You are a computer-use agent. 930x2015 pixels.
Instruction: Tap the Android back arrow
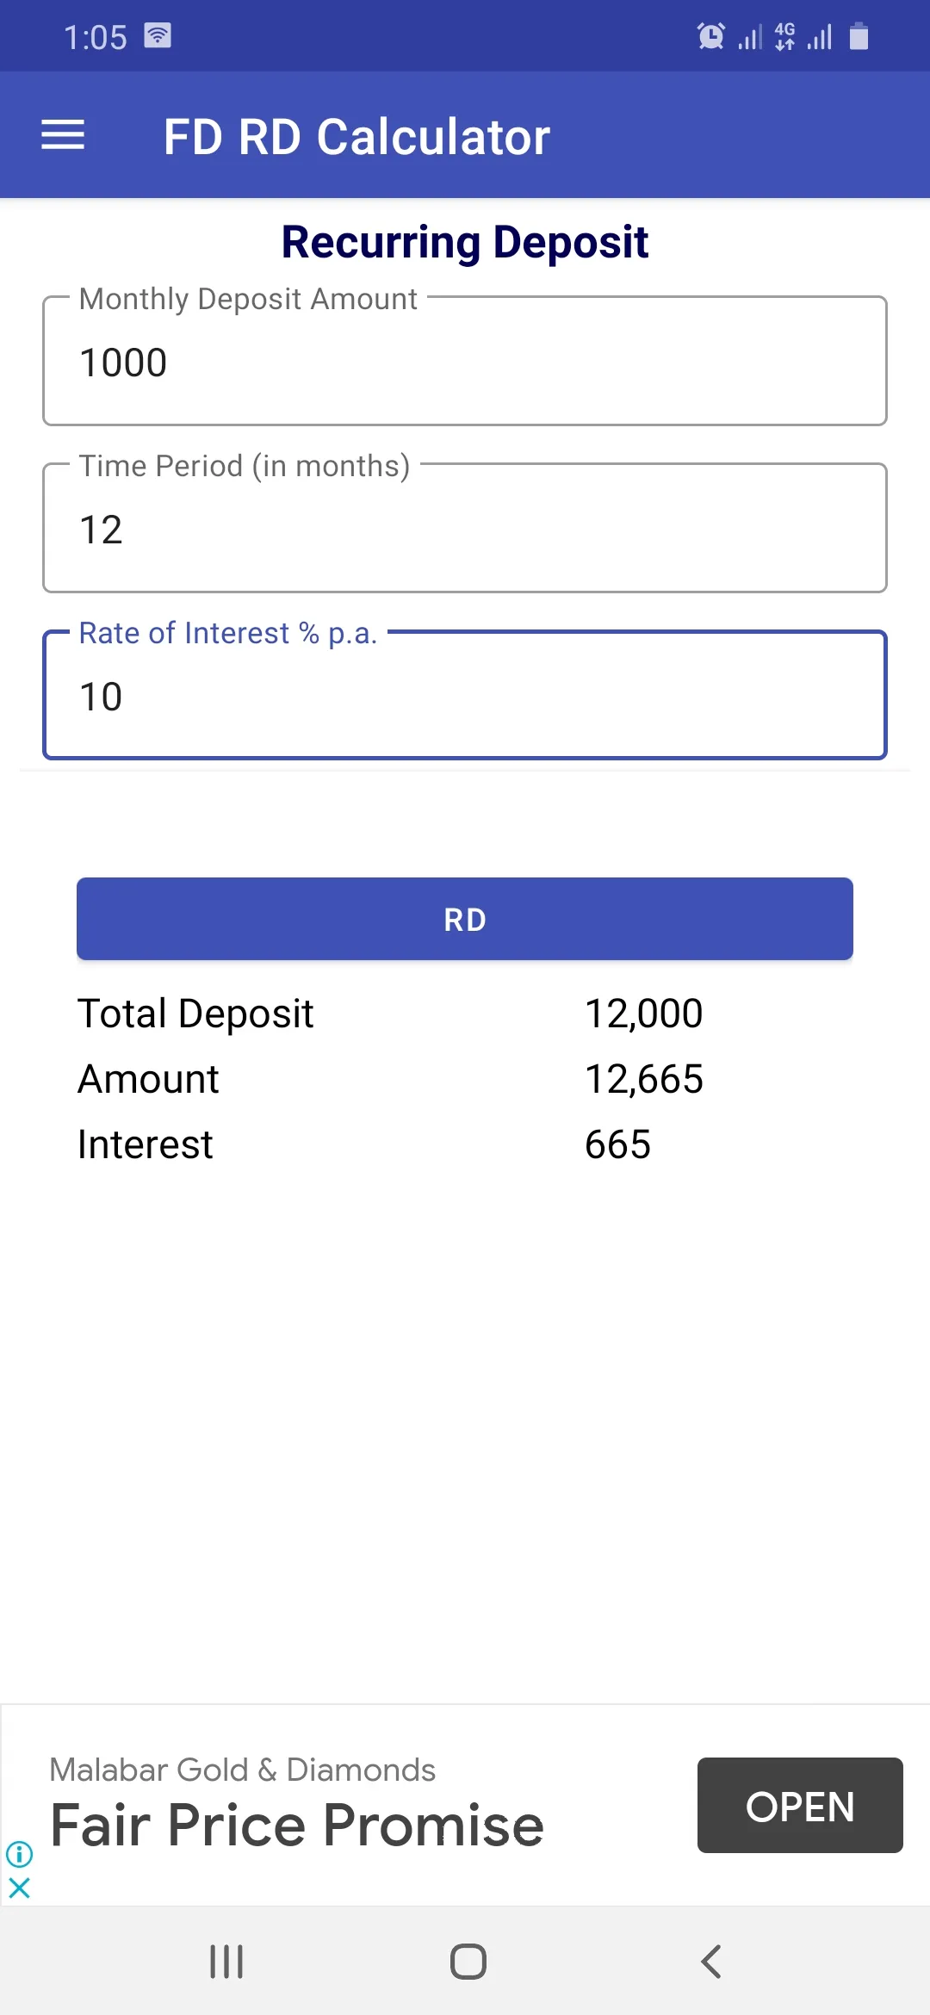pos(710,1962)
